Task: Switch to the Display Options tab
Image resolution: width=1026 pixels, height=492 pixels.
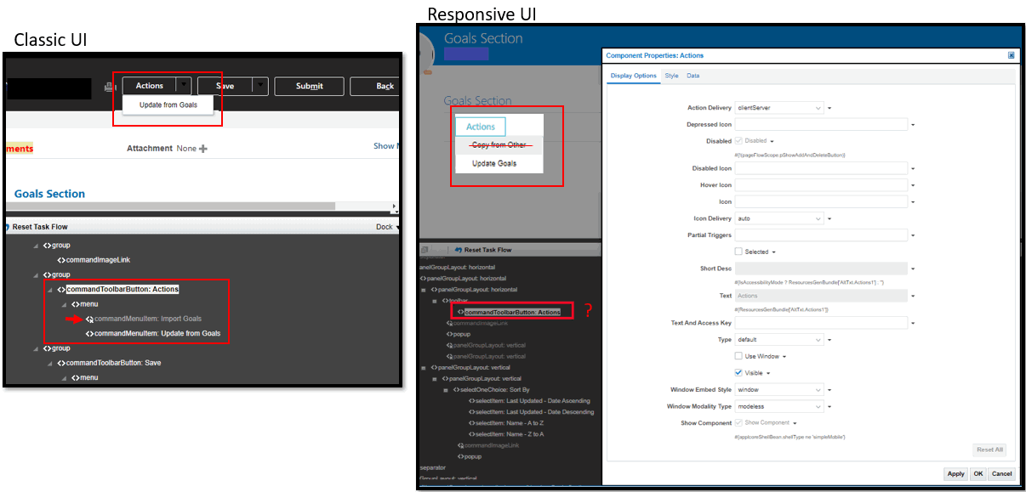Action: click(x=633, y=76)
